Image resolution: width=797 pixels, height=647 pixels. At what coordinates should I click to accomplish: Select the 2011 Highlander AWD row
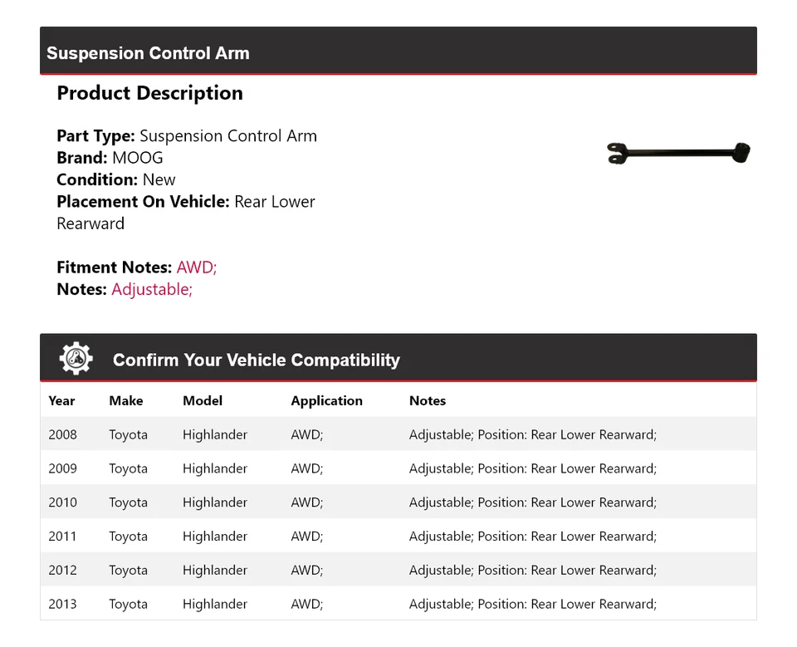pyautogui.click(x=398, y=536)
